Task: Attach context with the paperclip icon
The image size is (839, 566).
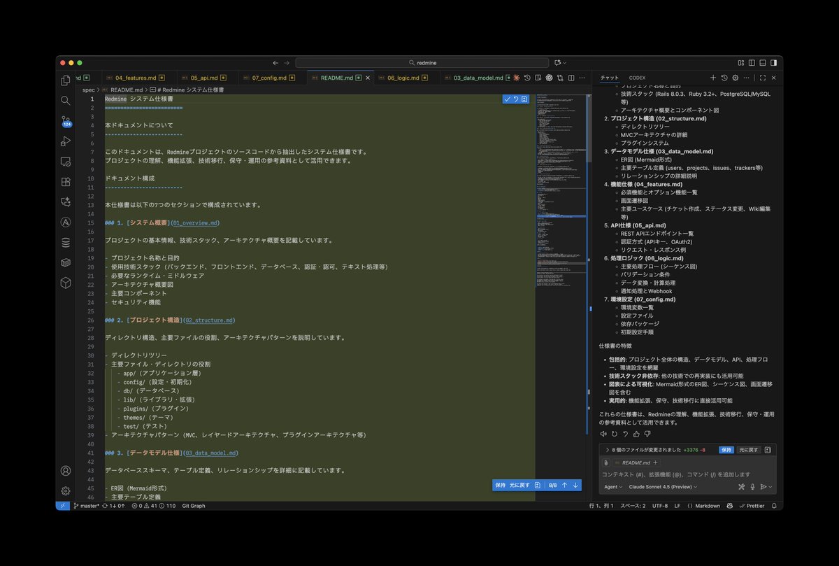Action: tap(605, 462)
